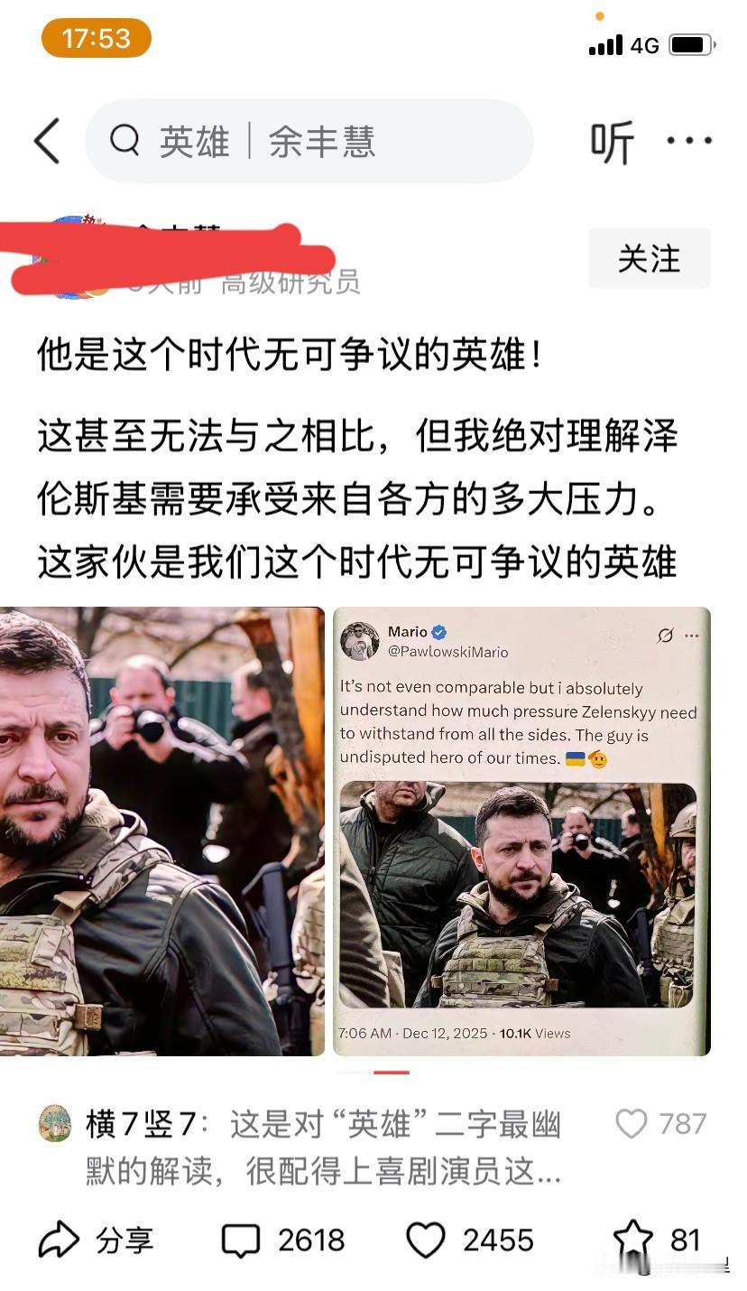Like the post with the heart icon

(426, 1240)
